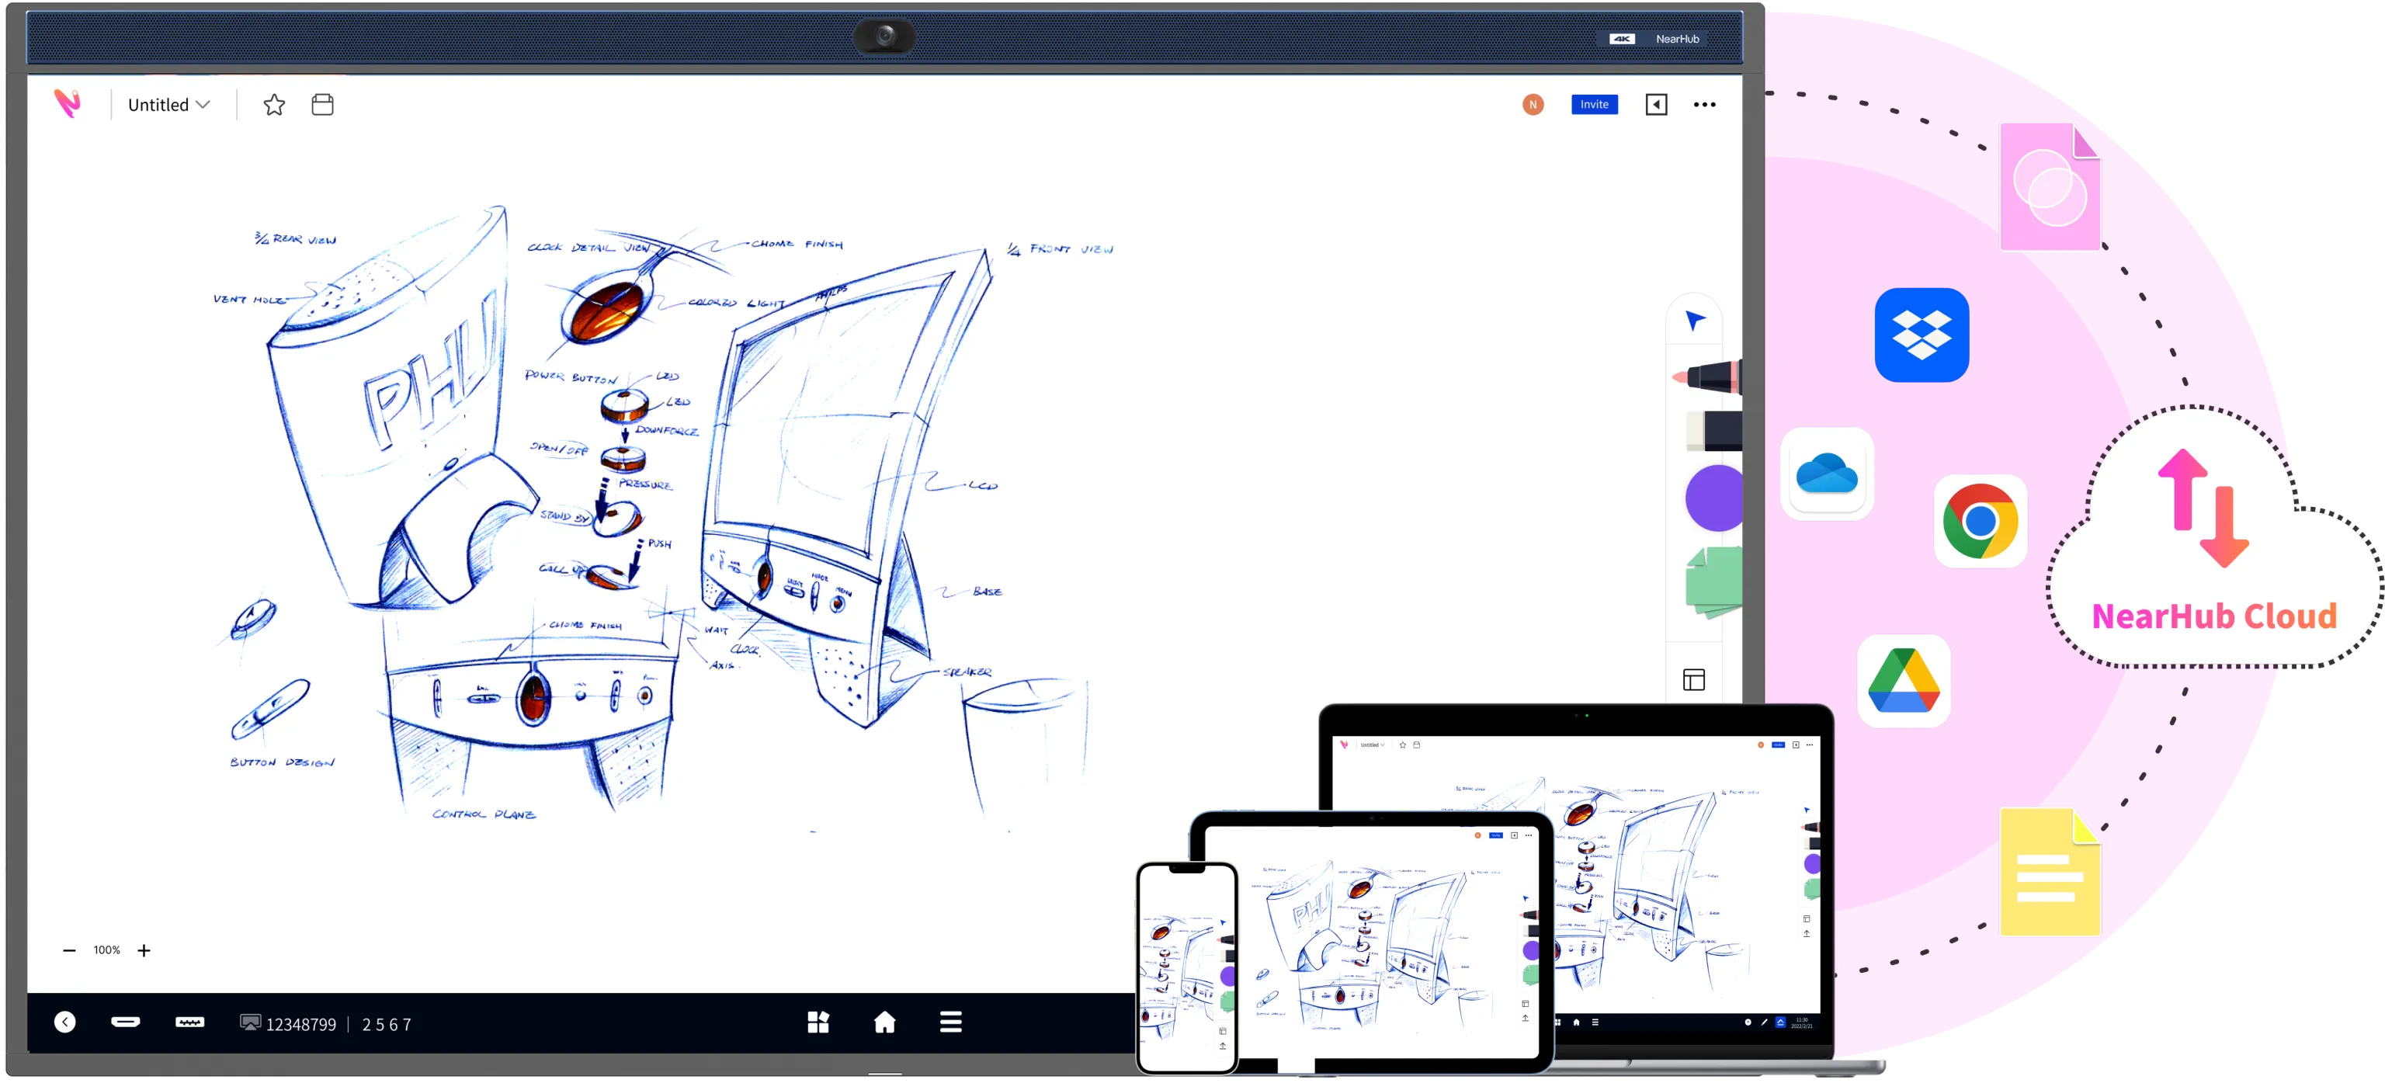Click the webcam at top of display

884,37
